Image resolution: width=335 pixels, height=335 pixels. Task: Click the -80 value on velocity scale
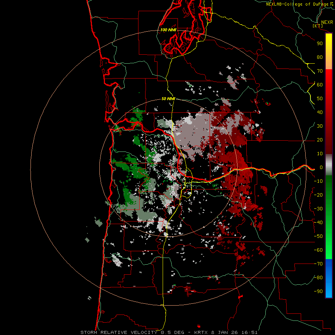tap(318, 278)
